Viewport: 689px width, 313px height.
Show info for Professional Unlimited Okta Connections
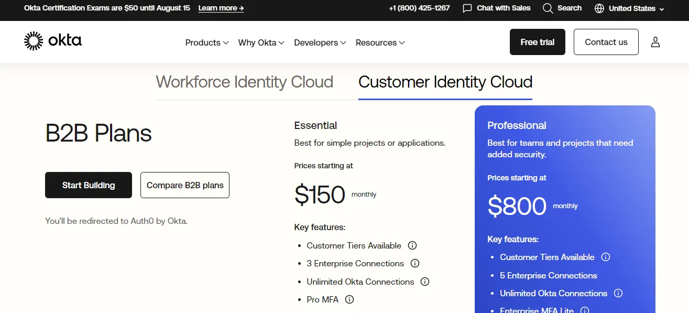[618, 293]
